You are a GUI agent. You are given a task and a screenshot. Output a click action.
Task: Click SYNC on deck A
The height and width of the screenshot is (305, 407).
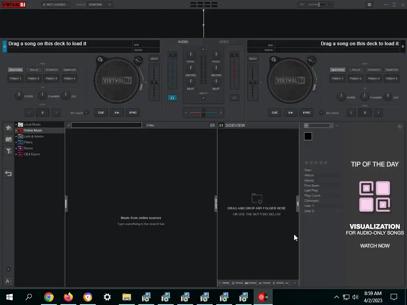point(133,112)
